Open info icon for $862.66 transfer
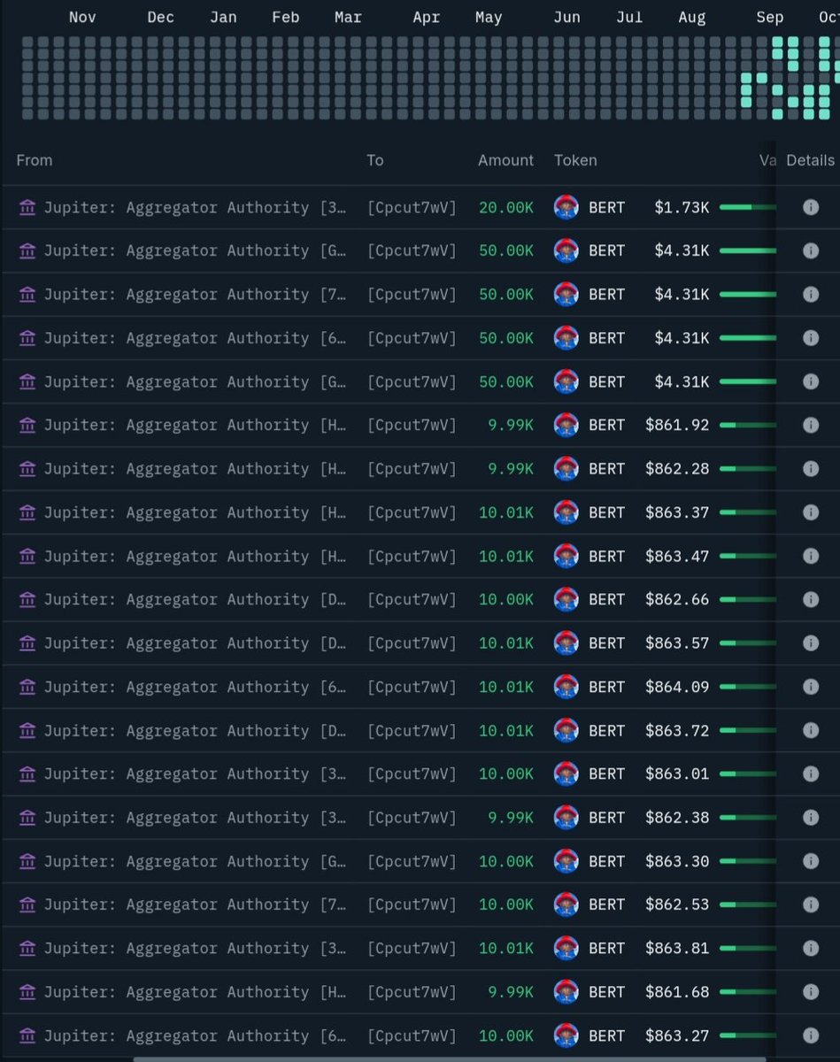 click(x=810, y=599)
